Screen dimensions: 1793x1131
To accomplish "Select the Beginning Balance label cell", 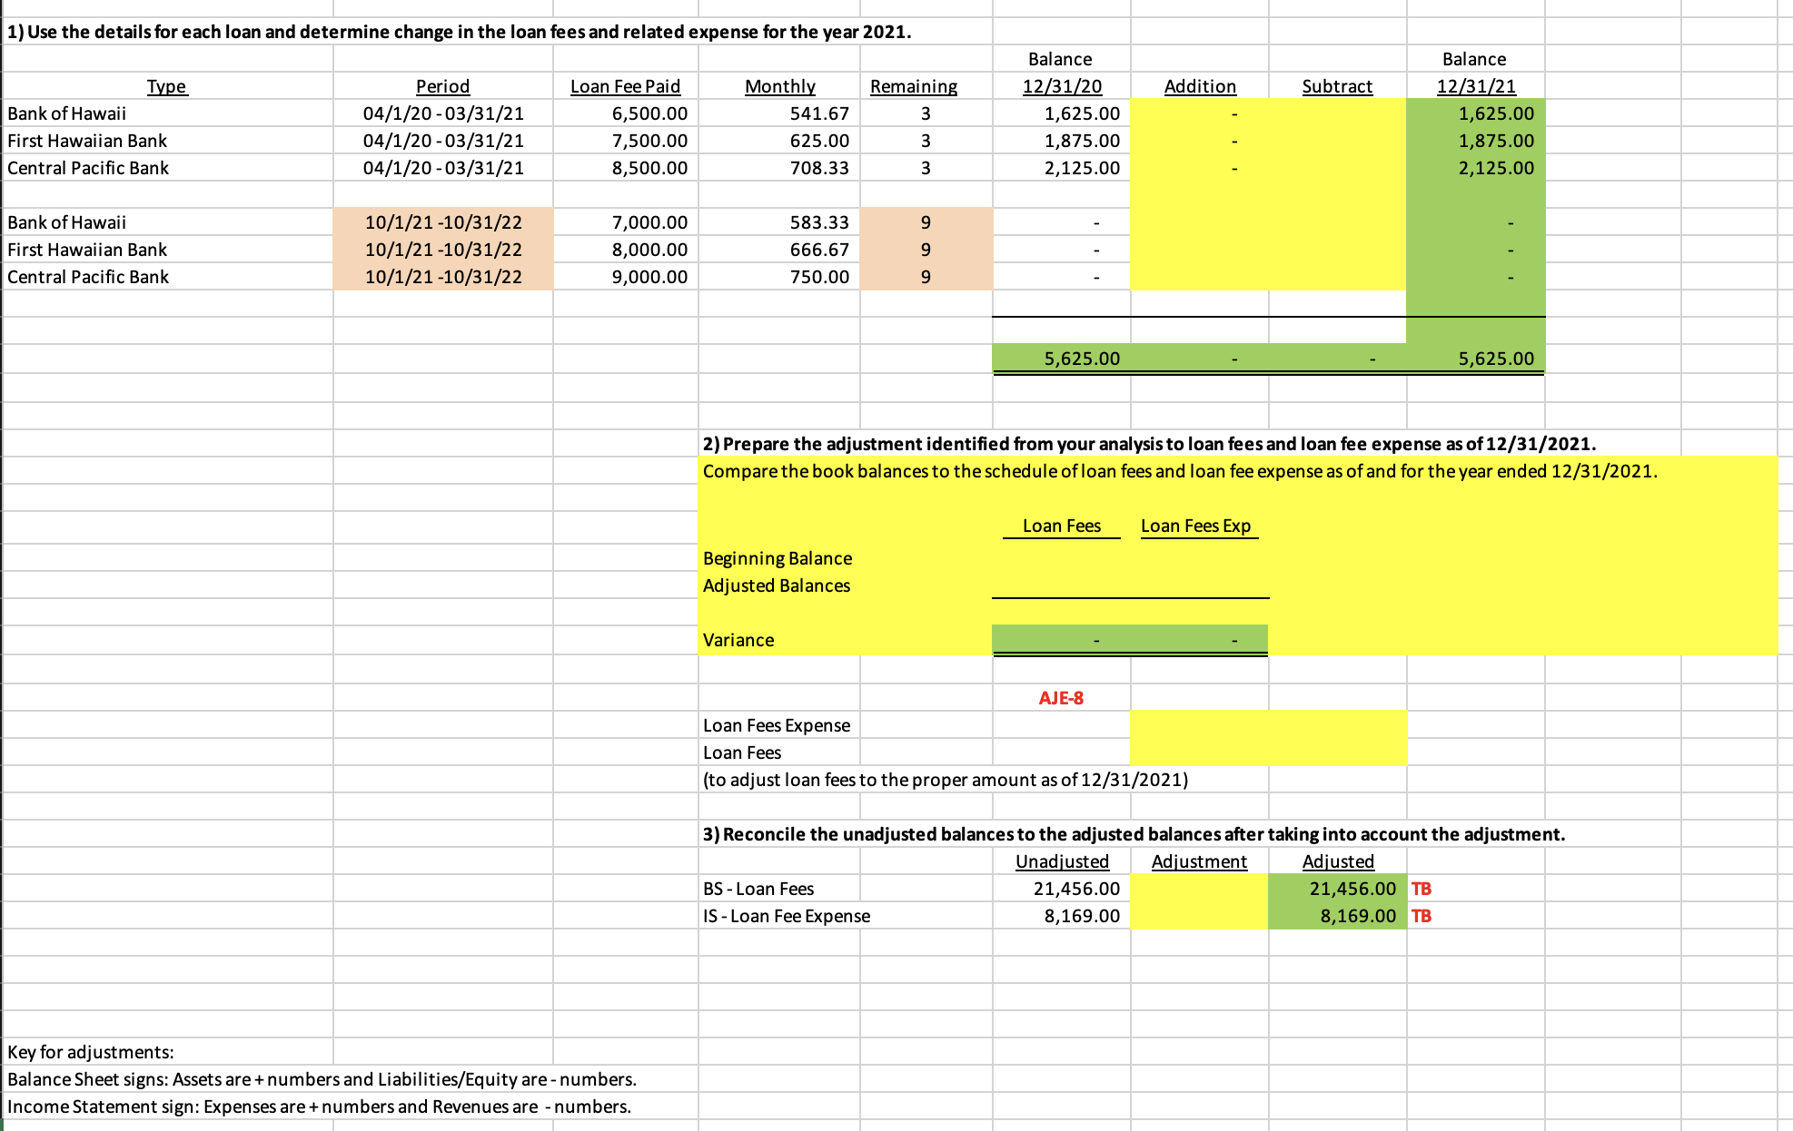I will click(x=777, y=558).
